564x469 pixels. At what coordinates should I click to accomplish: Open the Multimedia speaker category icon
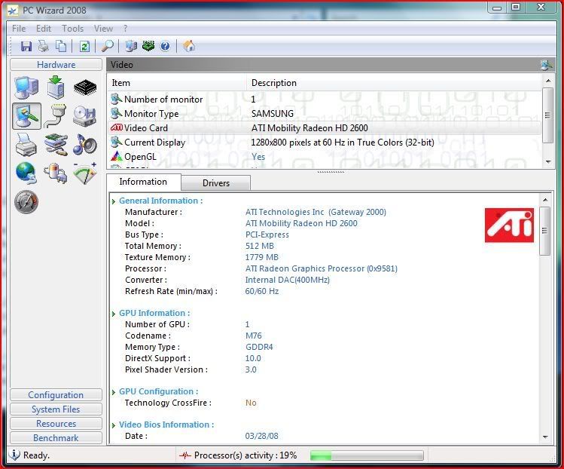point(85,144)
